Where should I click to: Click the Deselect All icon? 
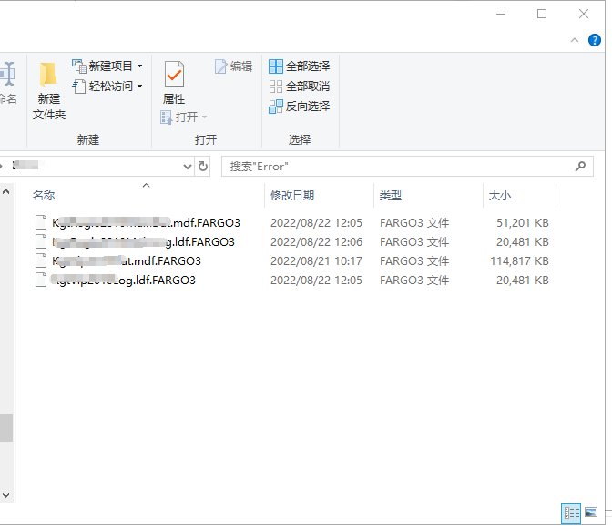tap(276, 87)
